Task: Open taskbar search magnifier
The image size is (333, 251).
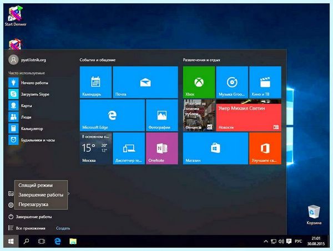Action: (26, 241)
